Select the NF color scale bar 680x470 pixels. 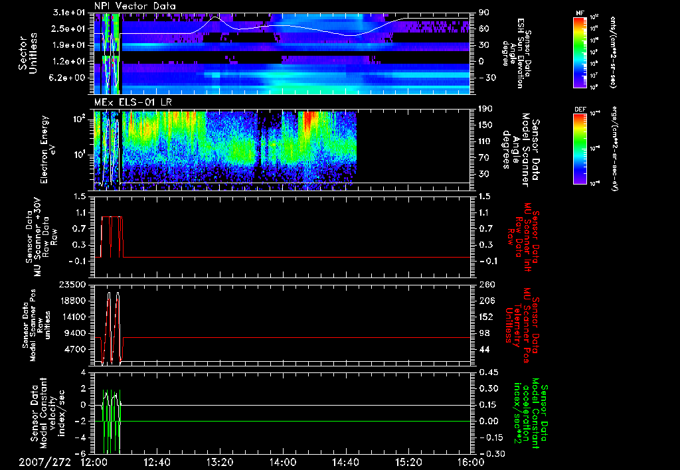coord(580,52)
